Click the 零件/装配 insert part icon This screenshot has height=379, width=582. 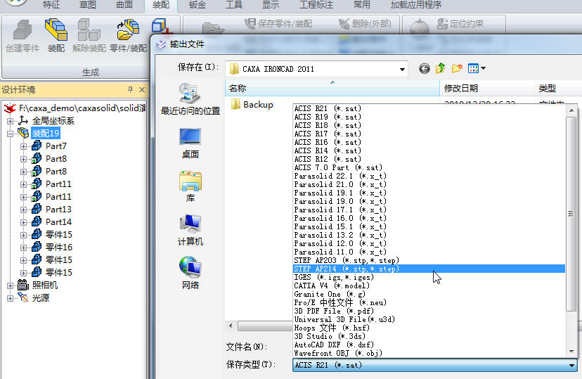(128, 36)
